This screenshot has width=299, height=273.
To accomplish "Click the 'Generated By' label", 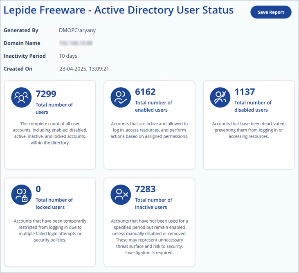I will click(x=21, y=30).
